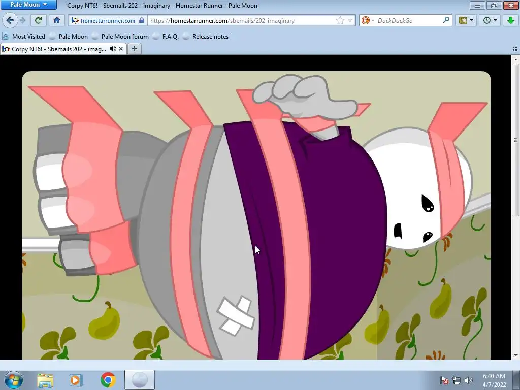This screenshot has height=390, width=520.
Task: Click the search magnifier icon
Action: (446, 20)
